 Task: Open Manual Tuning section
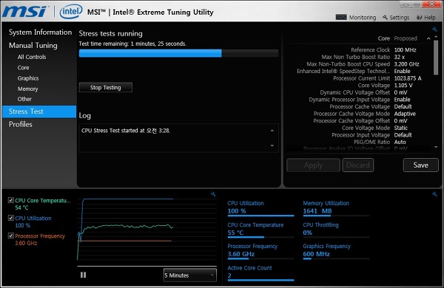33,46
